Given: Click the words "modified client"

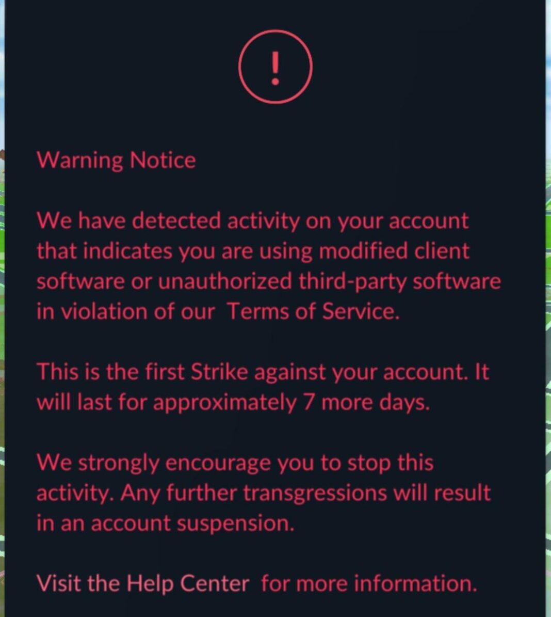Looking at the screenshot, I should (394, 251).
